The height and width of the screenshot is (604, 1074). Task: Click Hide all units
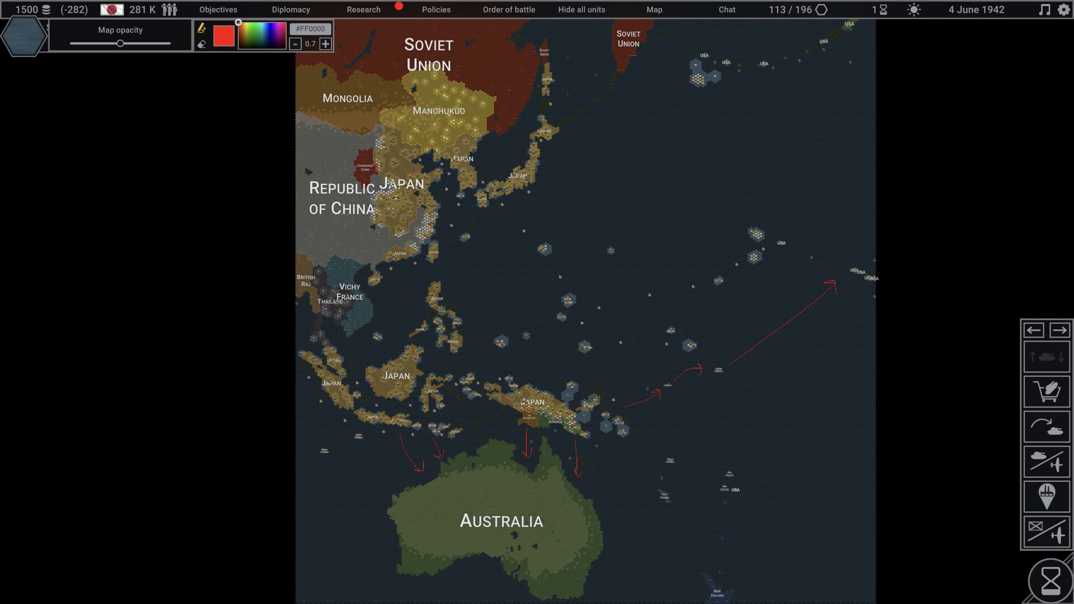(x=581, y=10)
